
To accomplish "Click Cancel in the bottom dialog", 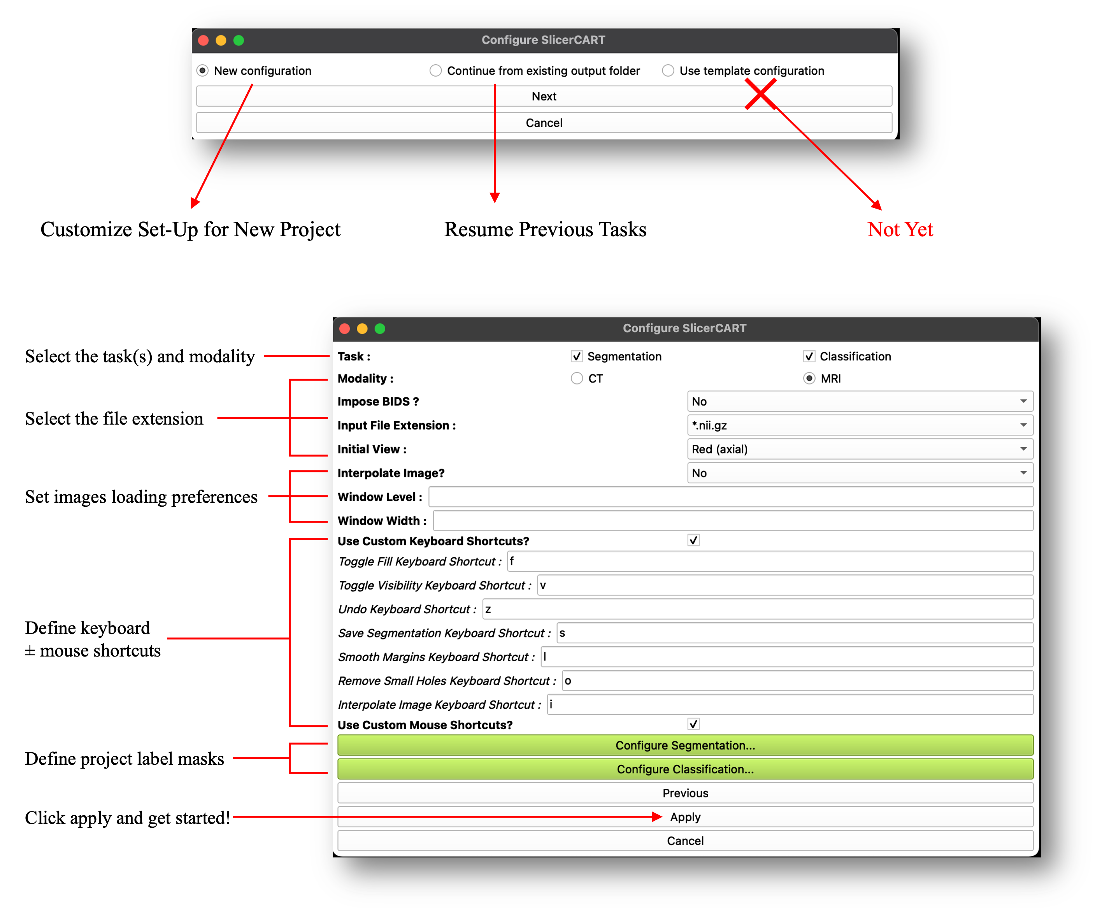I will (685, 841).
